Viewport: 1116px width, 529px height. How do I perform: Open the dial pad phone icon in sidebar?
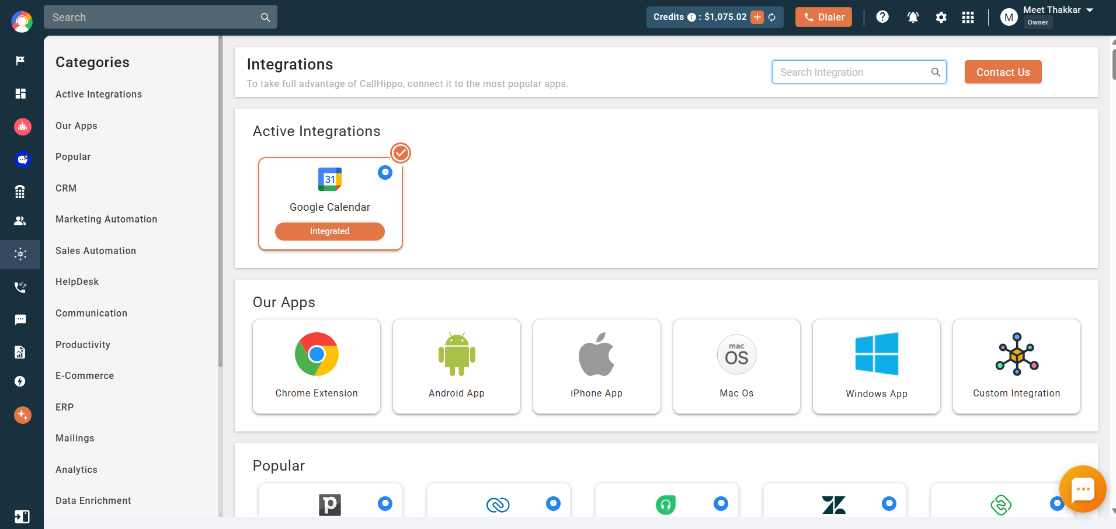(20, 192)
